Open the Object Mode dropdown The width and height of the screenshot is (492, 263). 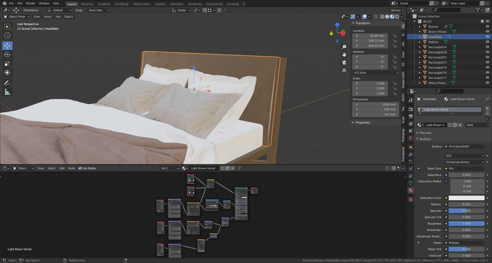(17, 17)
